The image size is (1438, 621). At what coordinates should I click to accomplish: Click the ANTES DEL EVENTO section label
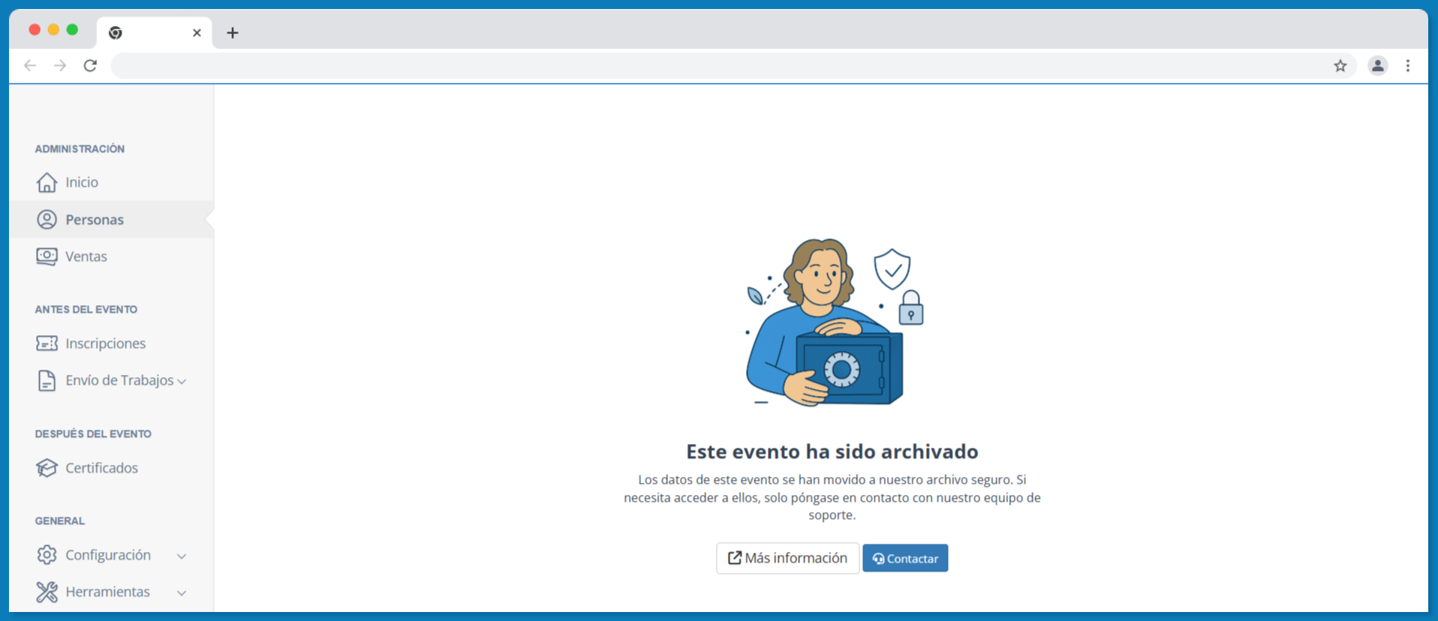tap(86, 310)
